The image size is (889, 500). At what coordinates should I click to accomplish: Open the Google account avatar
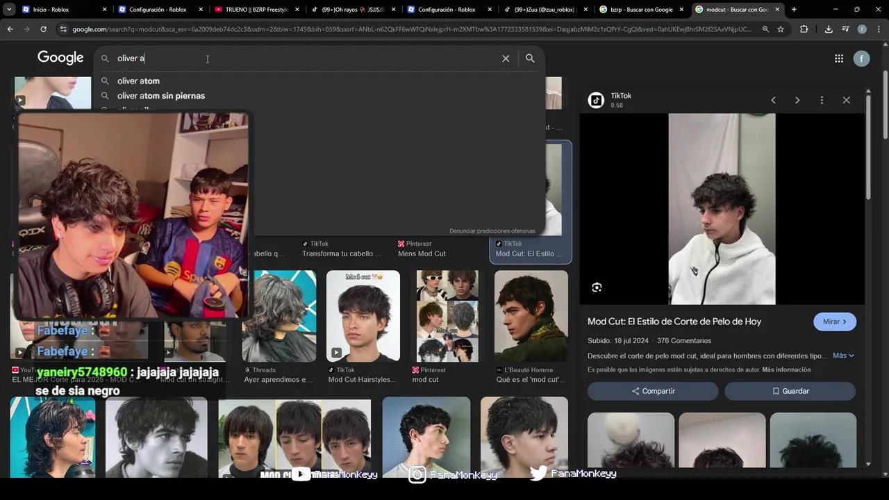[x=861, y=58]
